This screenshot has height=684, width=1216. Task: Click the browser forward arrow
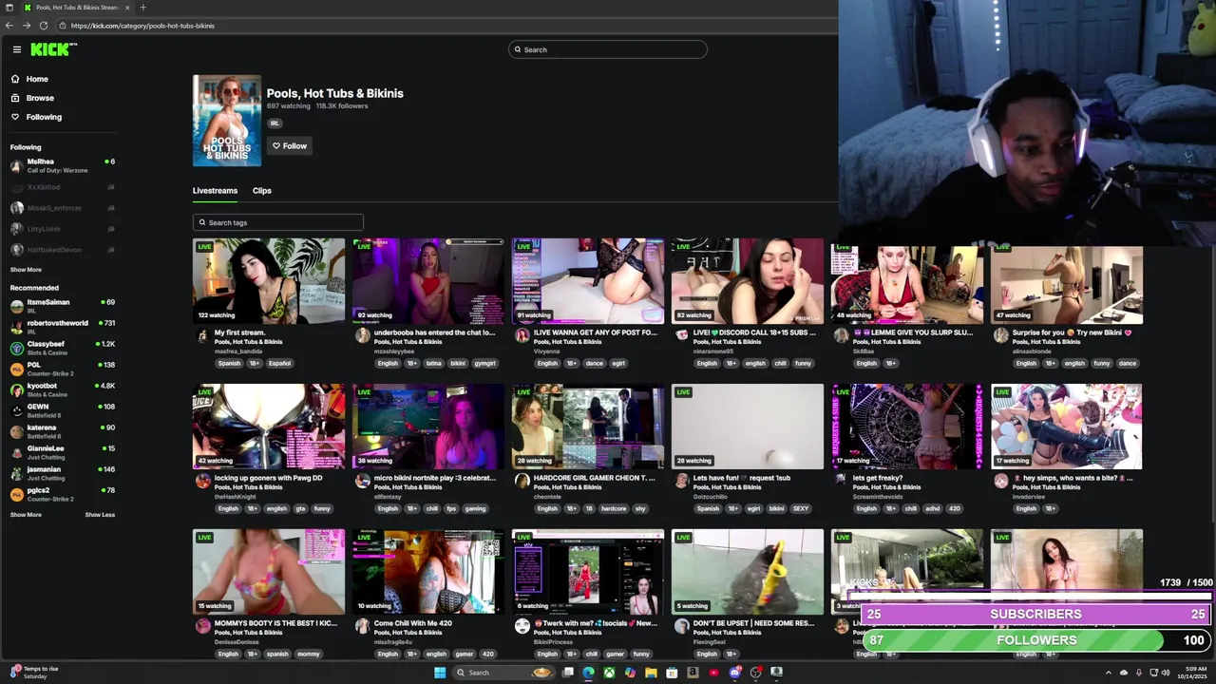[27, 26]
